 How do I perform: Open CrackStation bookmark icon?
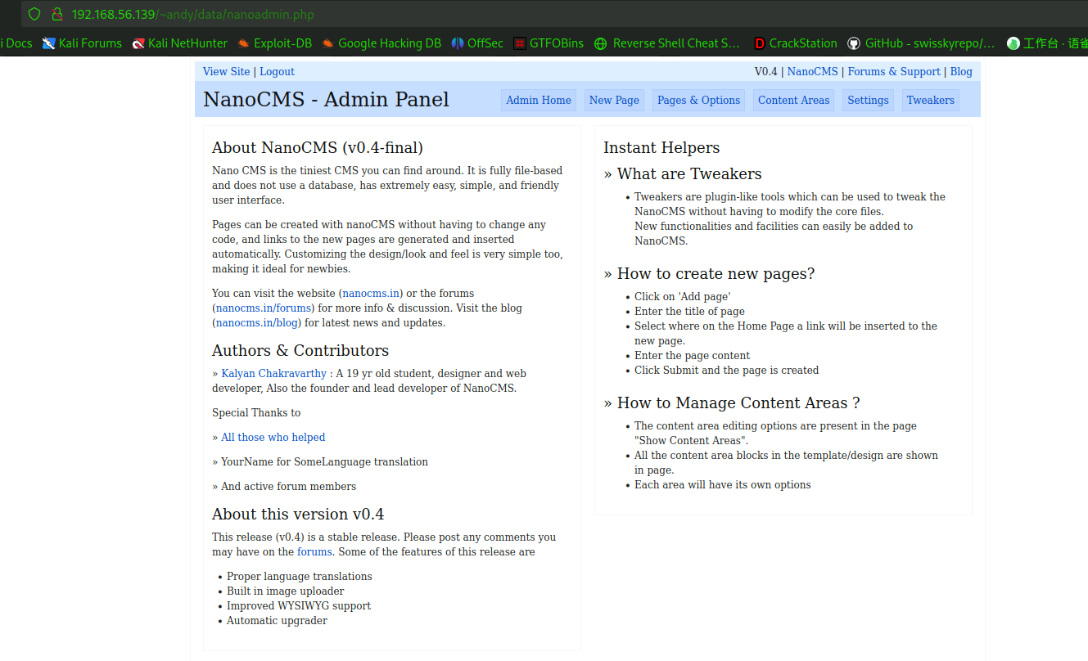coord(760,43)
